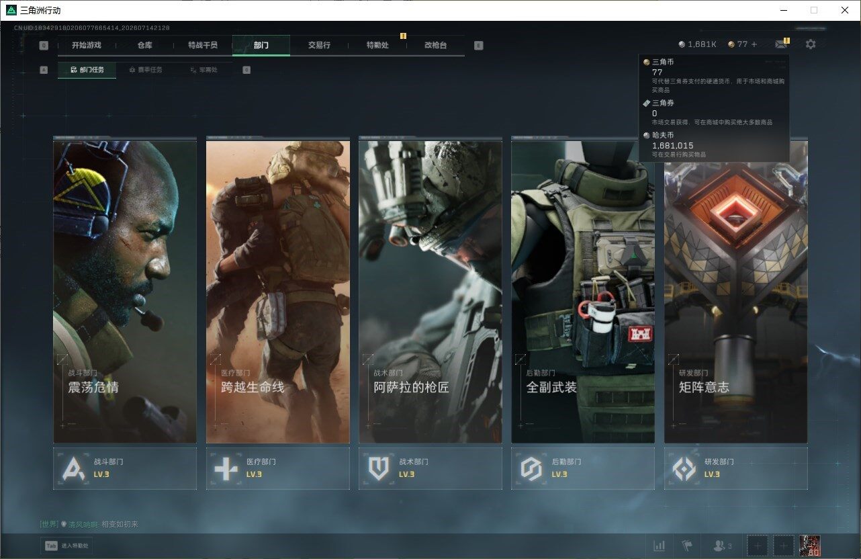This screenshot has height=559, width=861.
Task: Click the player avatar in bottom corner
Action: (811, 546)
